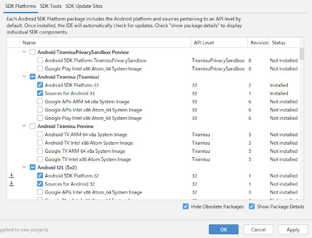Click the Cancel button

click(x=258, y=229)
